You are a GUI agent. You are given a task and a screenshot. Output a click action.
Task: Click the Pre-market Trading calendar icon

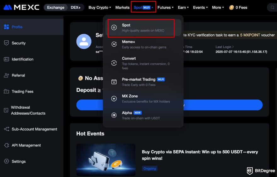[114, 82]
